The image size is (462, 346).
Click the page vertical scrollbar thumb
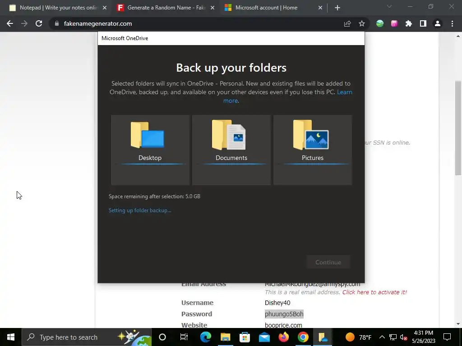tap(458, 128)
